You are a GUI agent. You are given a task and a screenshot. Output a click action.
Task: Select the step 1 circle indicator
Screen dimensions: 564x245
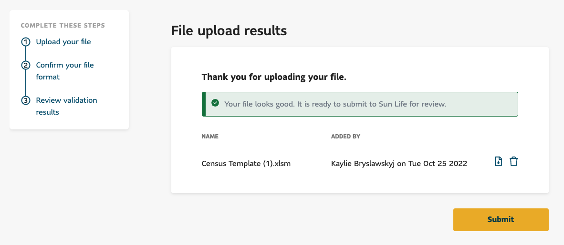tap(26, 42)
